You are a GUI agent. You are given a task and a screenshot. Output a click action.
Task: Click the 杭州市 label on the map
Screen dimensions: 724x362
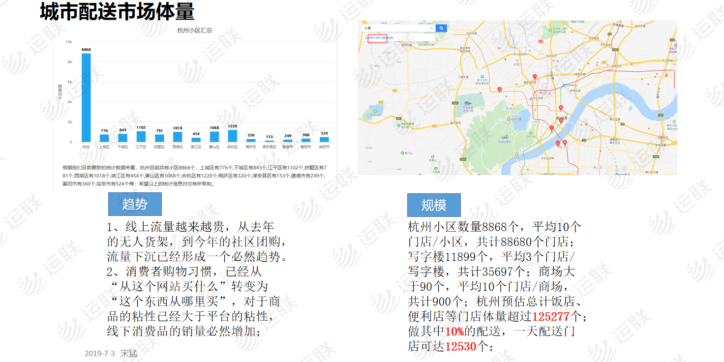562,118
